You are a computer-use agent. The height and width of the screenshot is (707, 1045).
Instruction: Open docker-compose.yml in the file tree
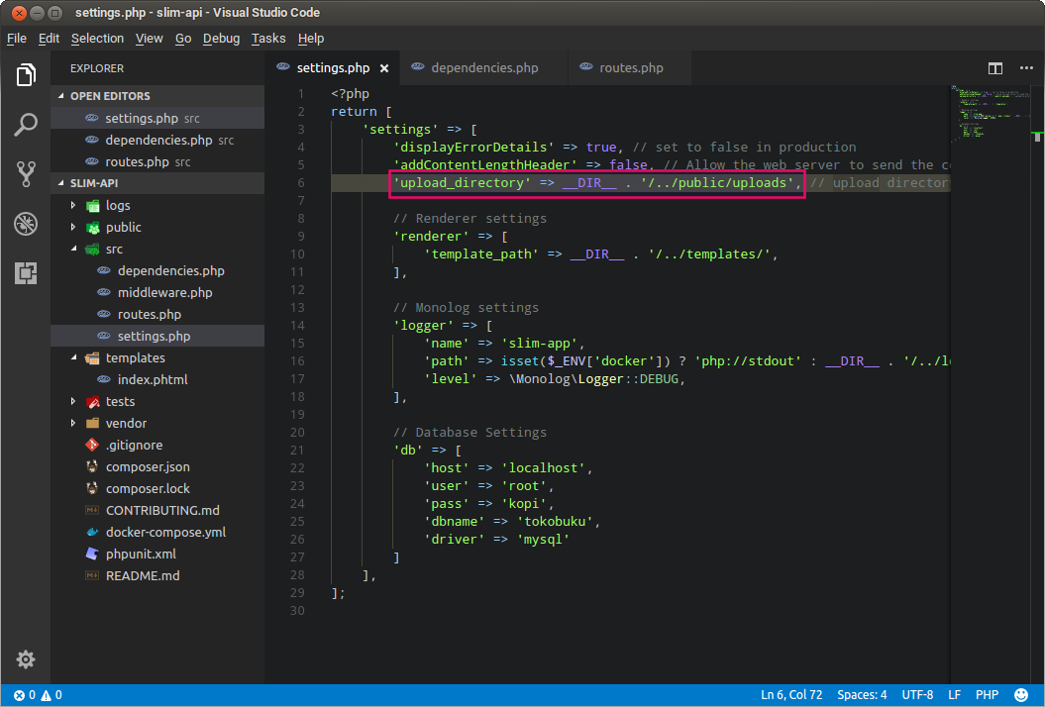165,533
